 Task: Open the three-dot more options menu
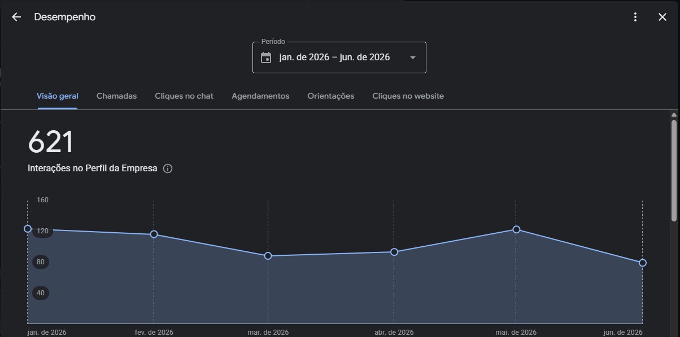tap(635, 17)
